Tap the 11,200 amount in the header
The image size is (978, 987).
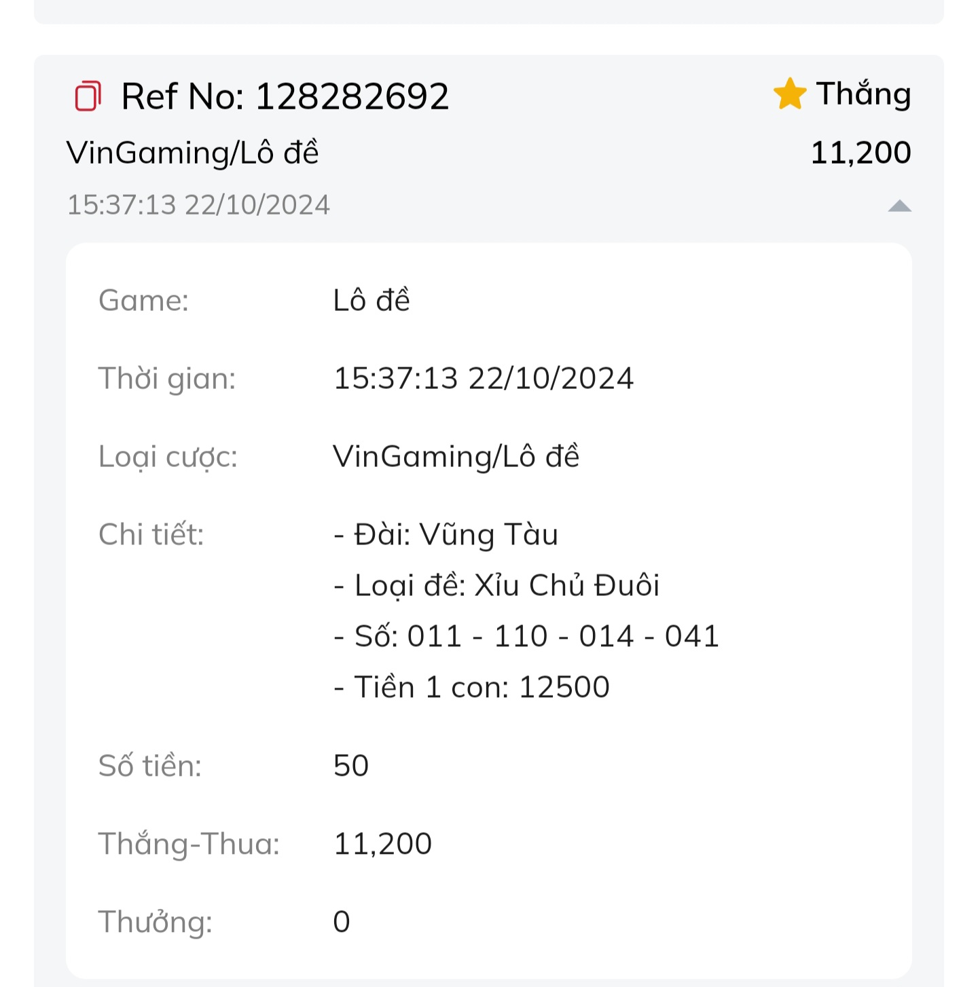point(861,153)
